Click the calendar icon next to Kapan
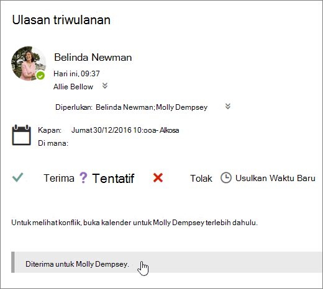This screenshot has width=323, height=289. (21, 135)
